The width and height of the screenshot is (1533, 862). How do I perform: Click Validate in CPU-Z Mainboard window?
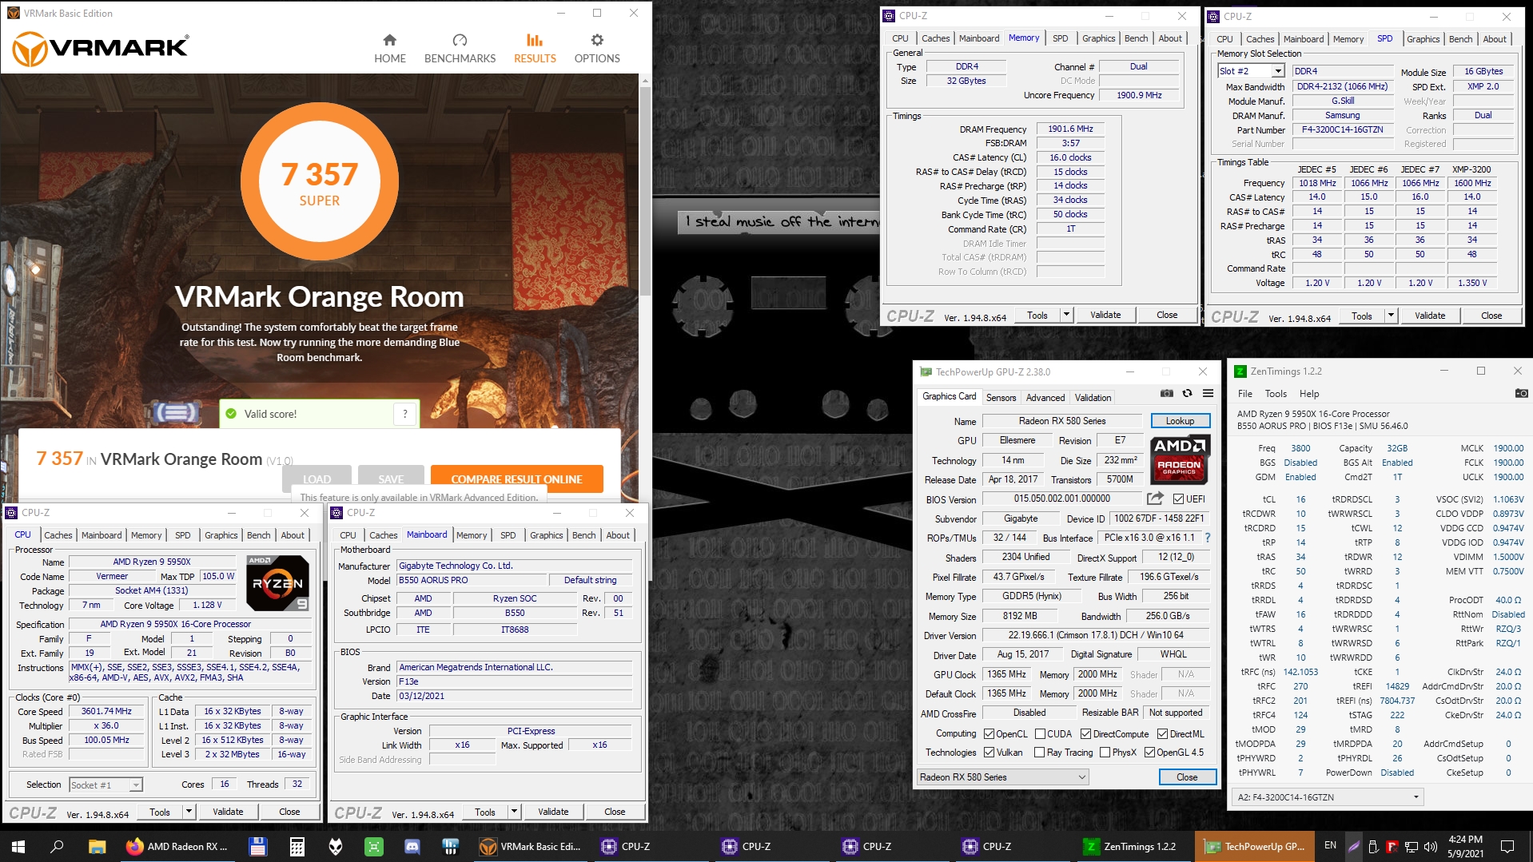click(x=553, y=812)
